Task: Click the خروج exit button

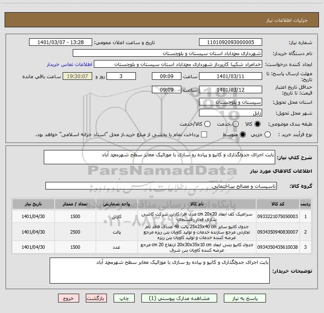Action: point(69,298)
